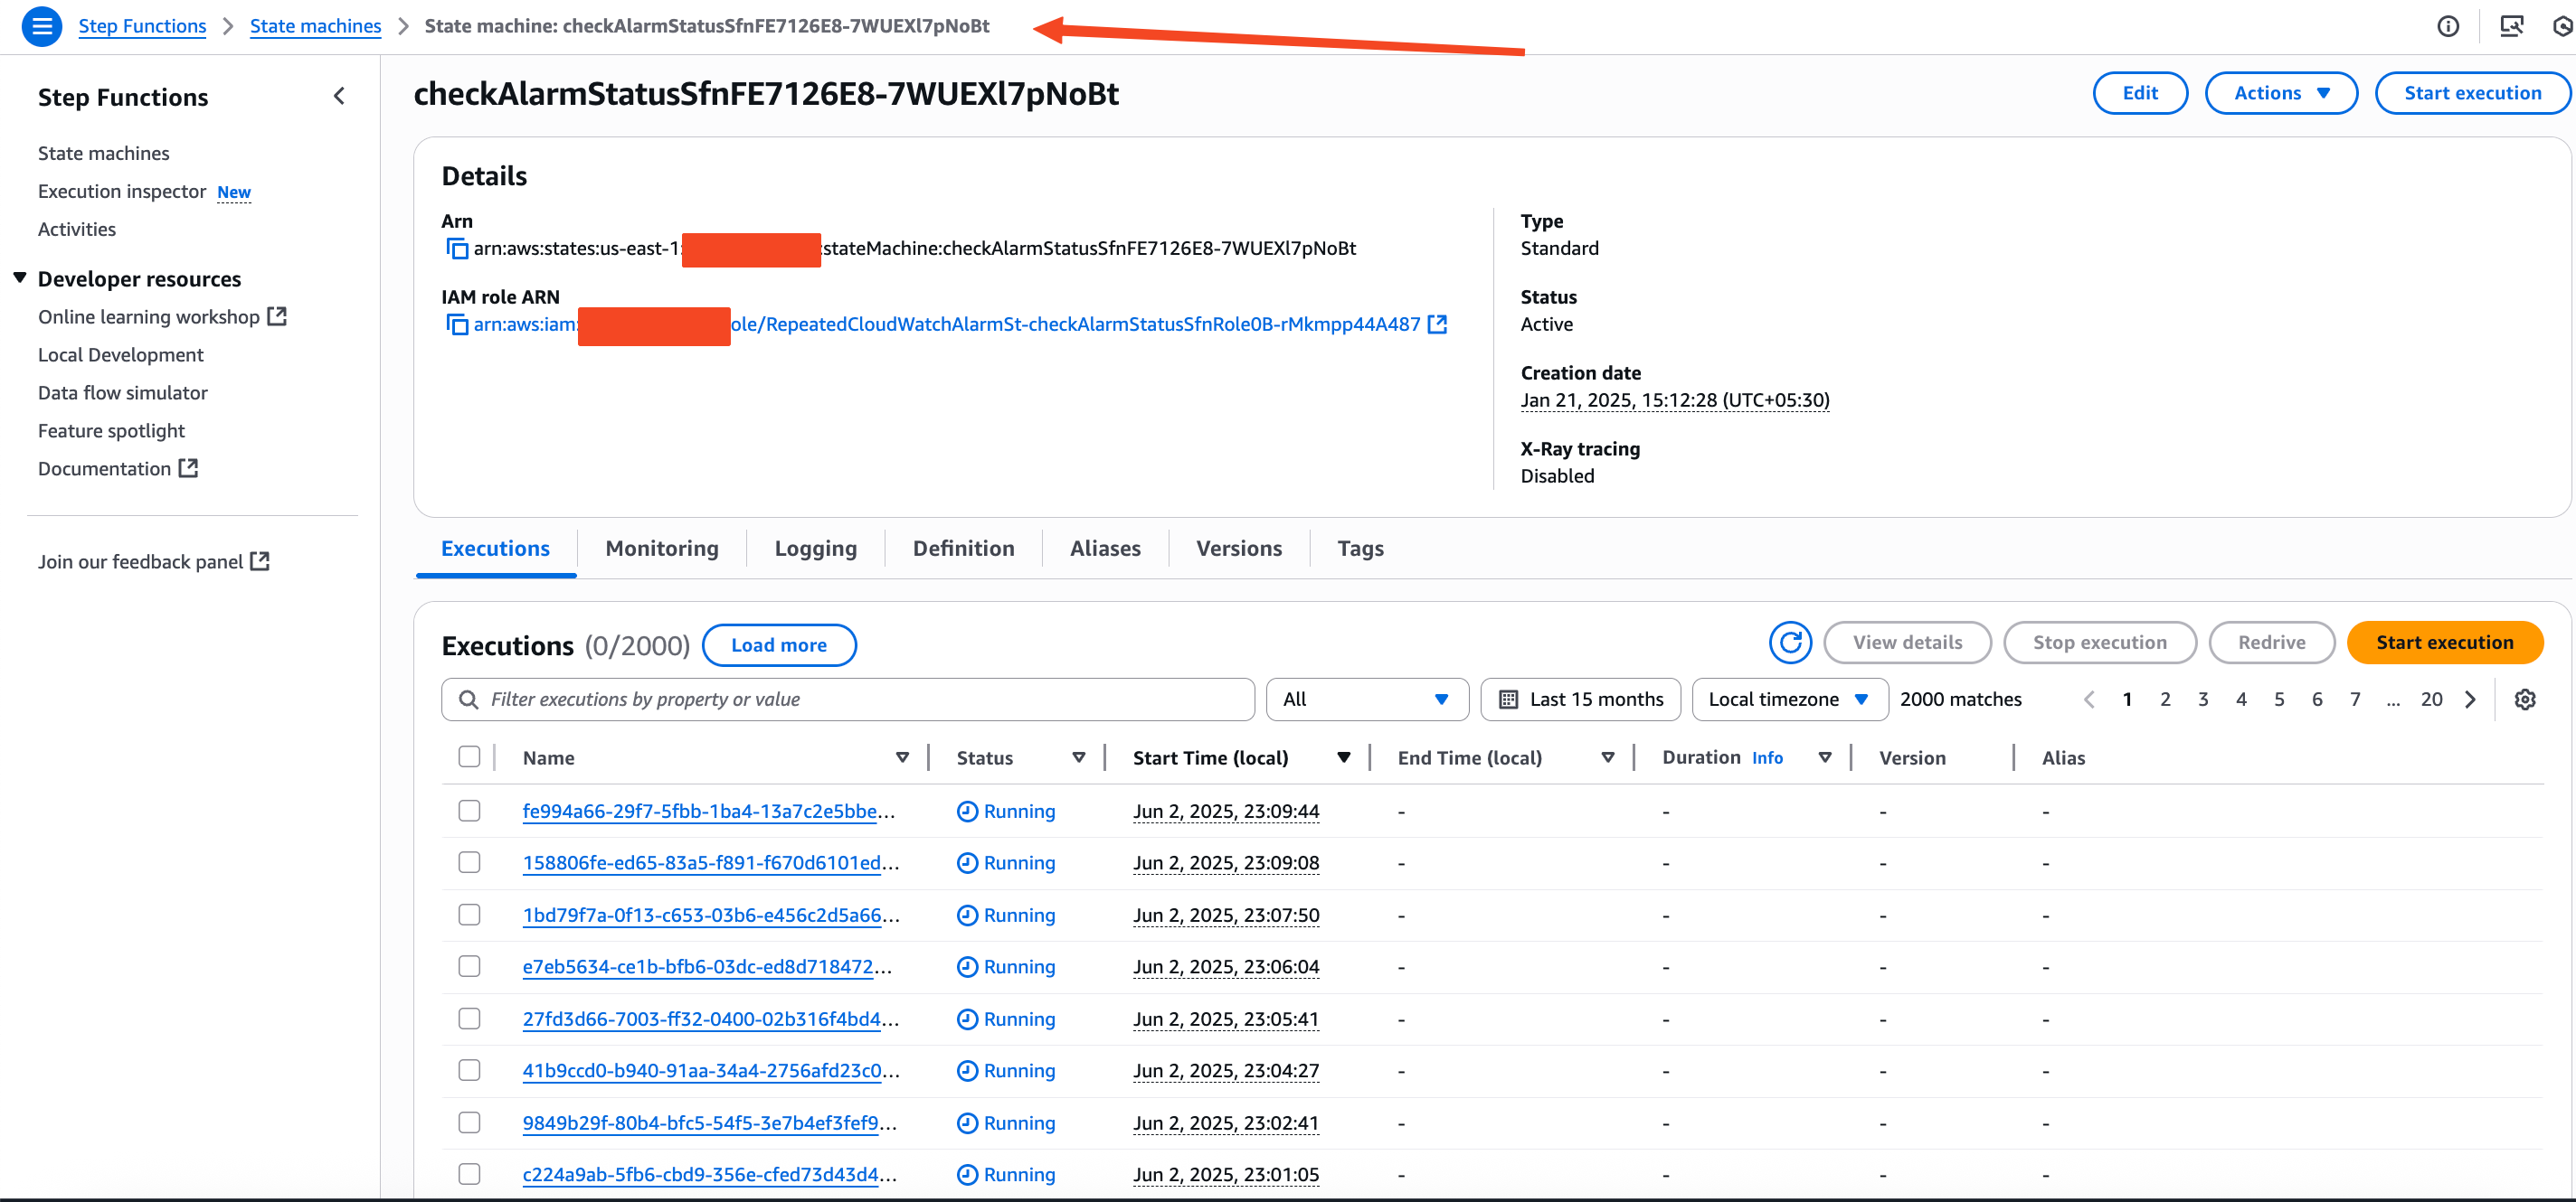
Task: Click the filter executions search field
Action: click(x=848, y=699)
